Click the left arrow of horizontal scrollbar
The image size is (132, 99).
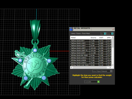pos(71,68)
